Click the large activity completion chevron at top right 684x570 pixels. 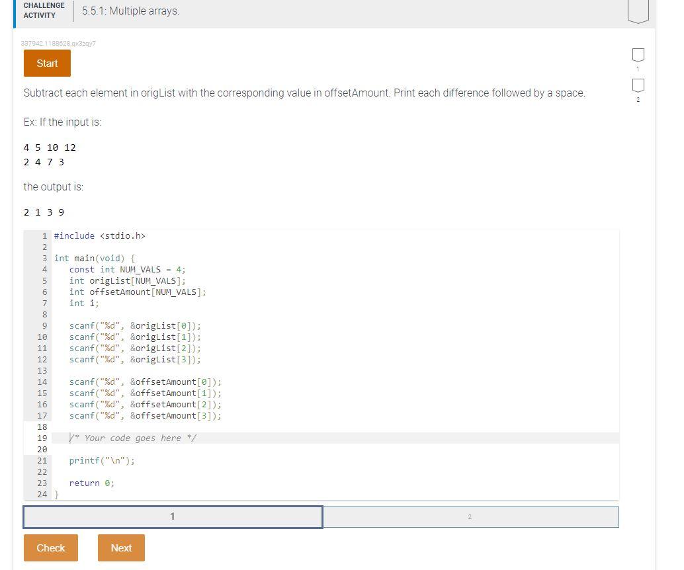coord(637,10)
